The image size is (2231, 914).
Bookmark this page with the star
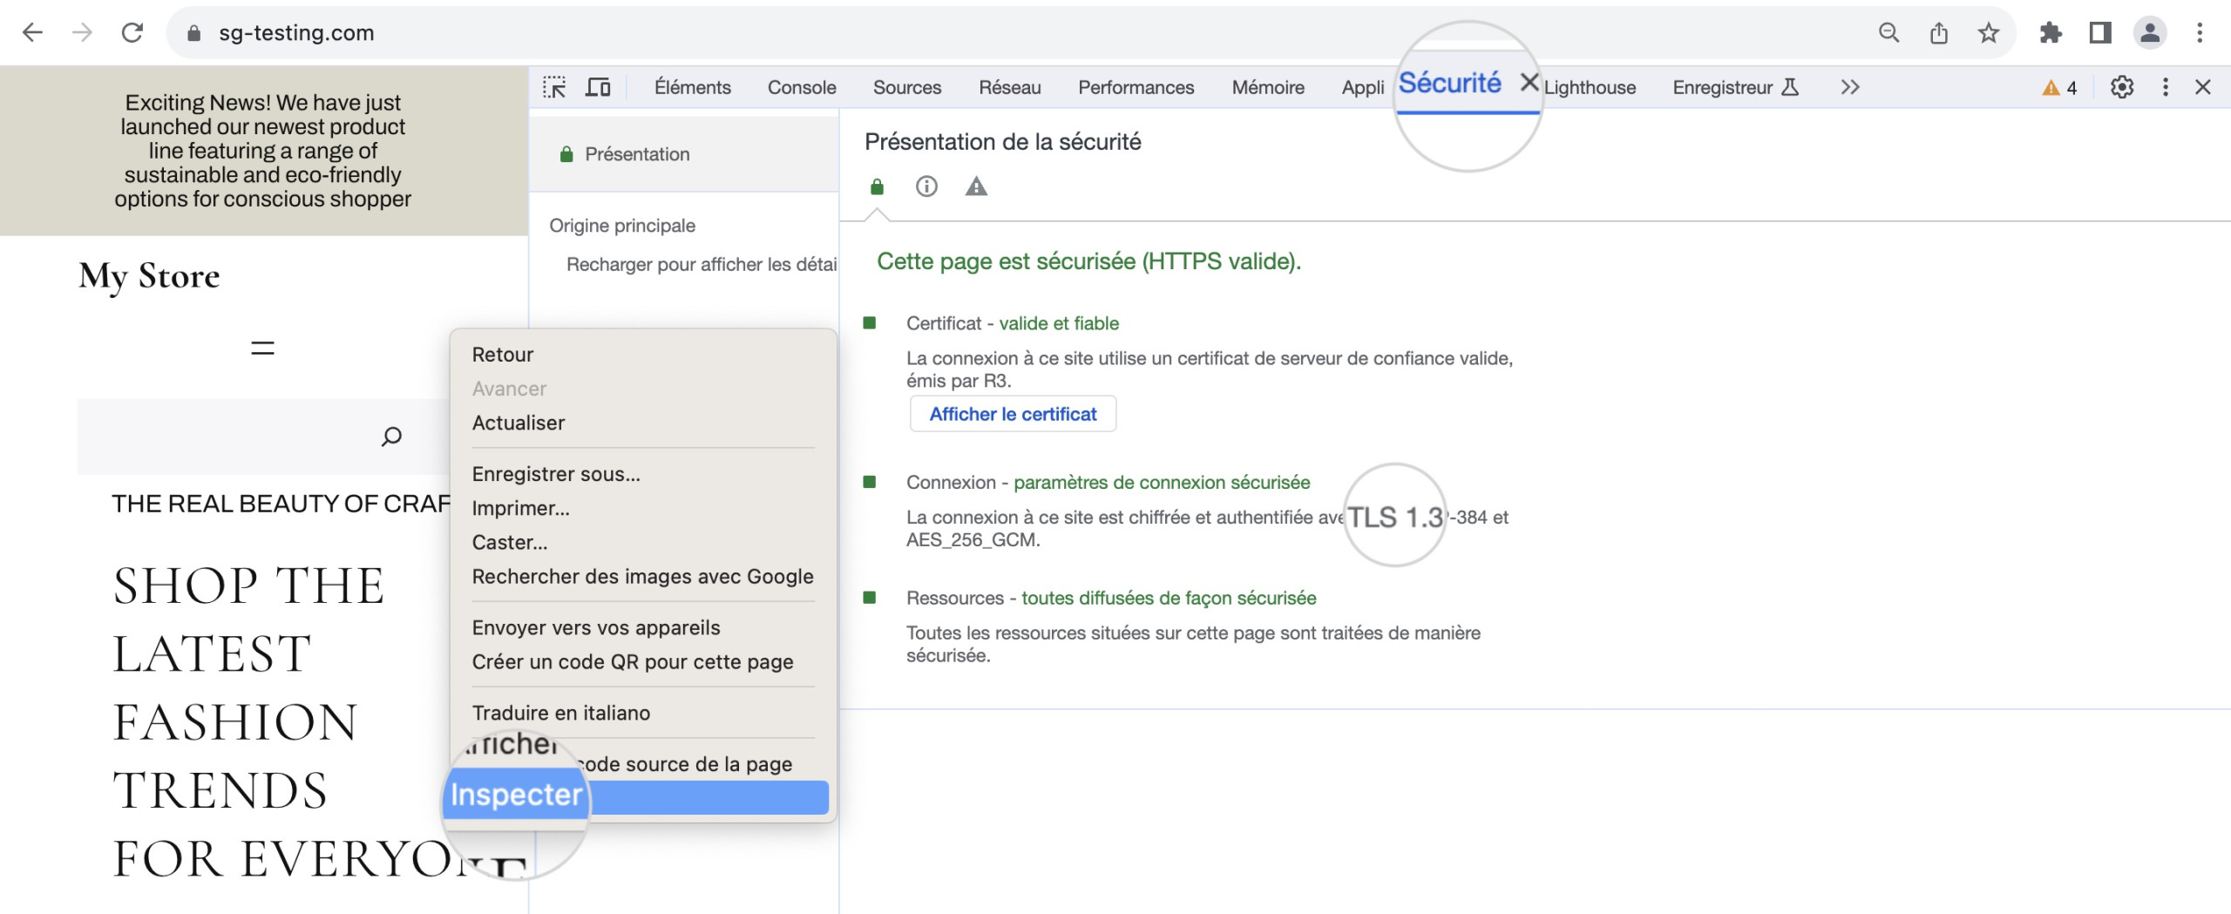[1988, 33]
